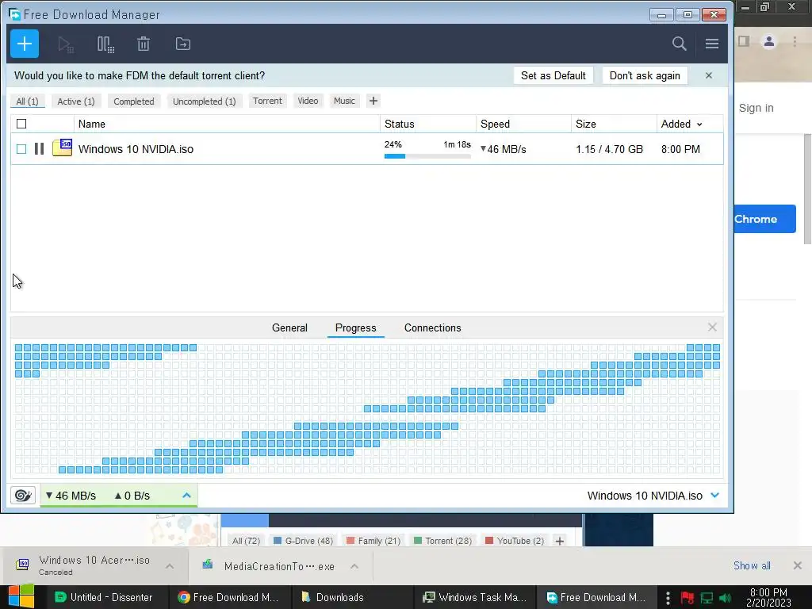Open the Connections tab
Image resolution: width=812 pixels, height=609 pixels.
(432, 327)
